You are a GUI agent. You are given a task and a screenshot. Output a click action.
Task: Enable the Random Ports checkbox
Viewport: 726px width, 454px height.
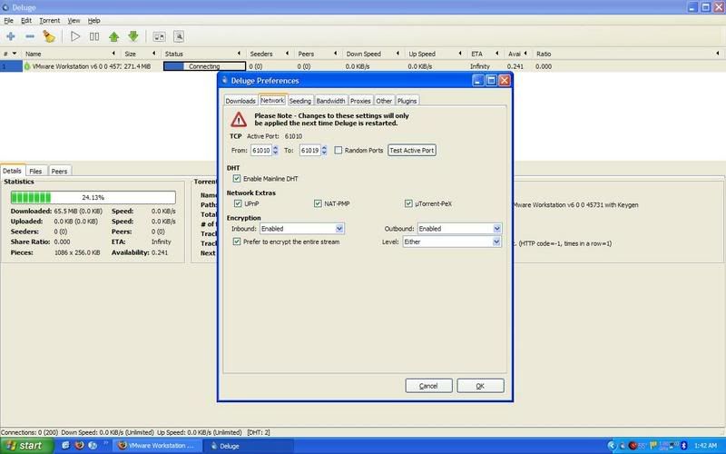pyautogui.click(x=338, y=150)
